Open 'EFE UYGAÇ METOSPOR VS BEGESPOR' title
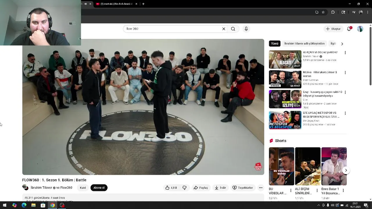 (x=321, y=115)
